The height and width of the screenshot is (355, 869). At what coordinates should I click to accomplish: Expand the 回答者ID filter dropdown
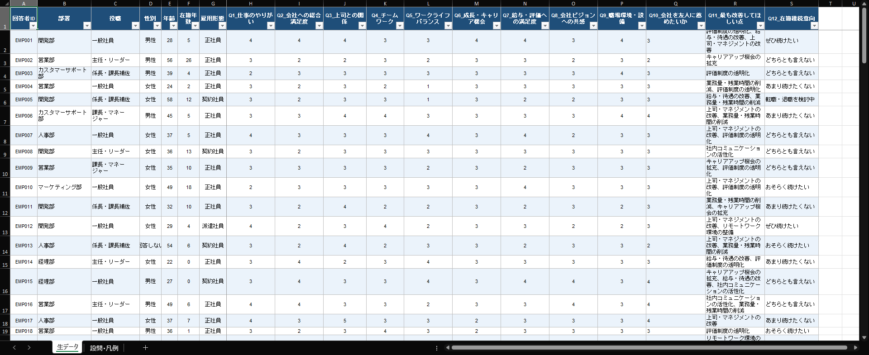[33, 26]
